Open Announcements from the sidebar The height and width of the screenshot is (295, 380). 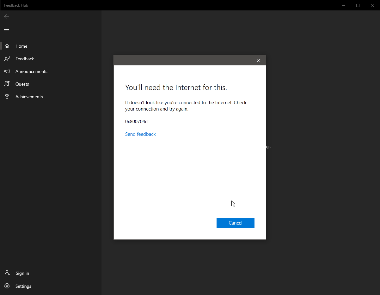point(32,71)
